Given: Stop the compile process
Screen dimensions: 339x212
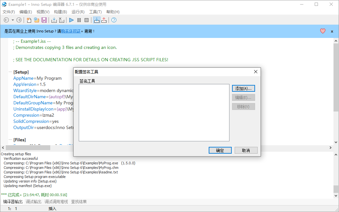Looking at the screenshot, I should 62,20.
